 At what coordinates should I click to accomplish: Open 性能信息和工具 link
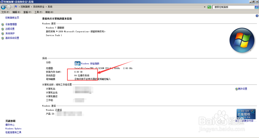coord(13,132)
